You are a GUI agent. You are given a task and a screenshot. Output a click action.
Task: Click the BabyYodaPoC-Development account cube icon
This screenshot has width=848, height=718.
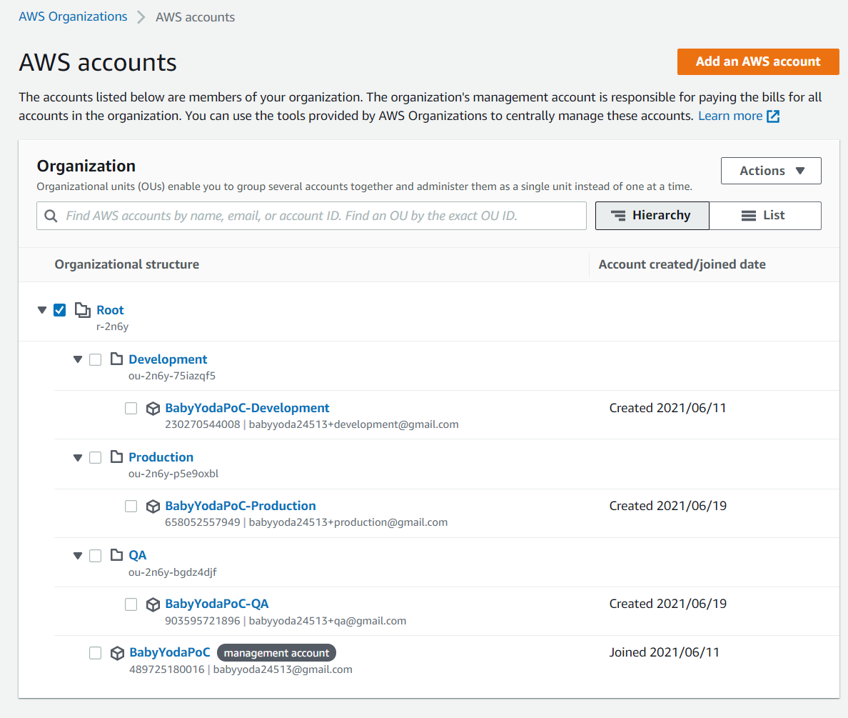click(x=153, y=408)
